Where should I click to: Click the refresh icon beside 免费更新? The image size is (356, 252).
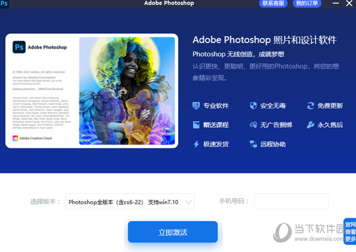(x=310, y=105)
